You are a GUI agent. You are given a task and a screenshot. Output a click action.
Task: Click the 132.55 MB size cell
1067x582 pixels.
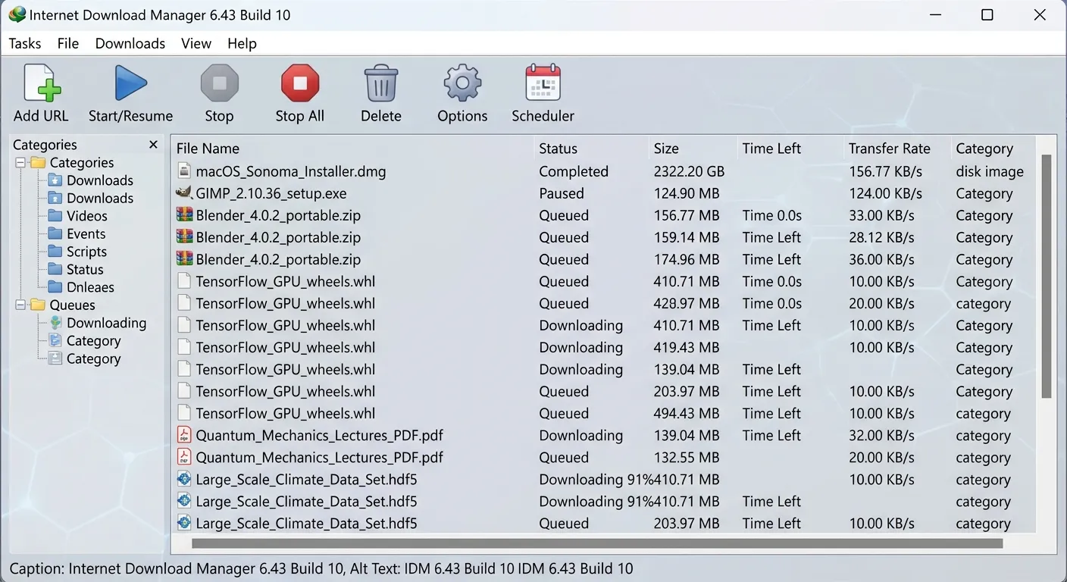click(687, 457)
